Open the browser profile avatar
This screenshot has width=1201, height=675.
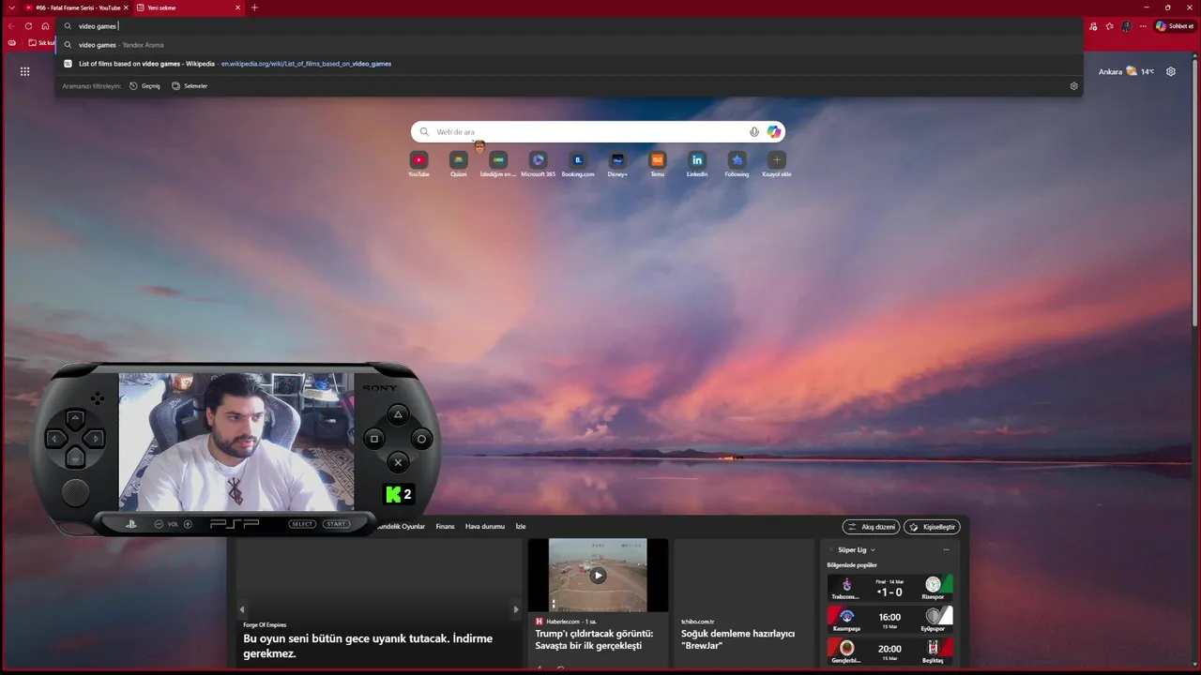coord(1127,26)
